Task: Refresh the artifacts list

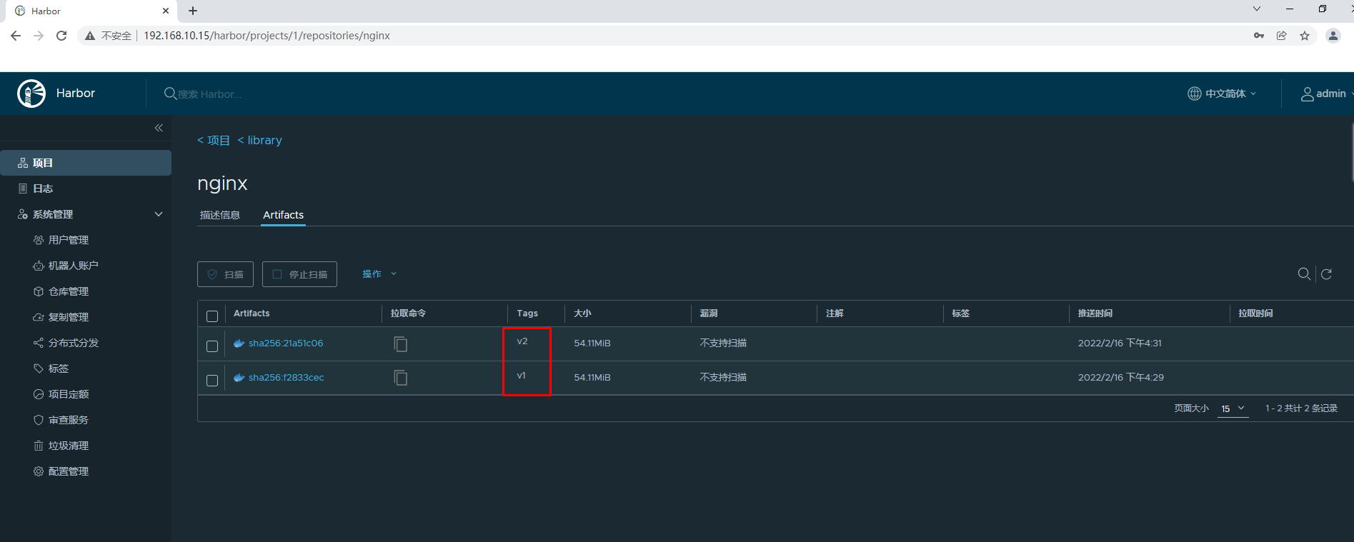Action: (x=1326, y=274)
